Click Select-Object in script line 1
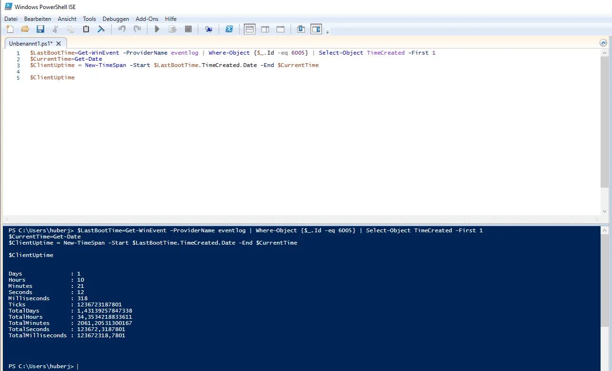The height and width of the screenshot is (371, 612). [341, 53]
